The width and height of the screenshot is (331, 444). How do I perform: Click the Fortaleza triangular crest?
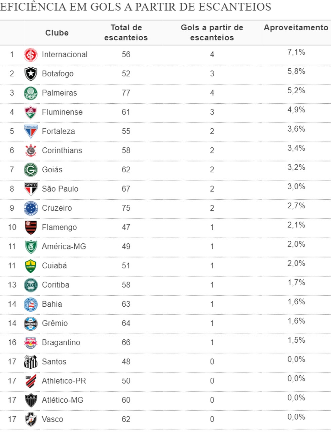pyautogui.click(x=31, y=131)
